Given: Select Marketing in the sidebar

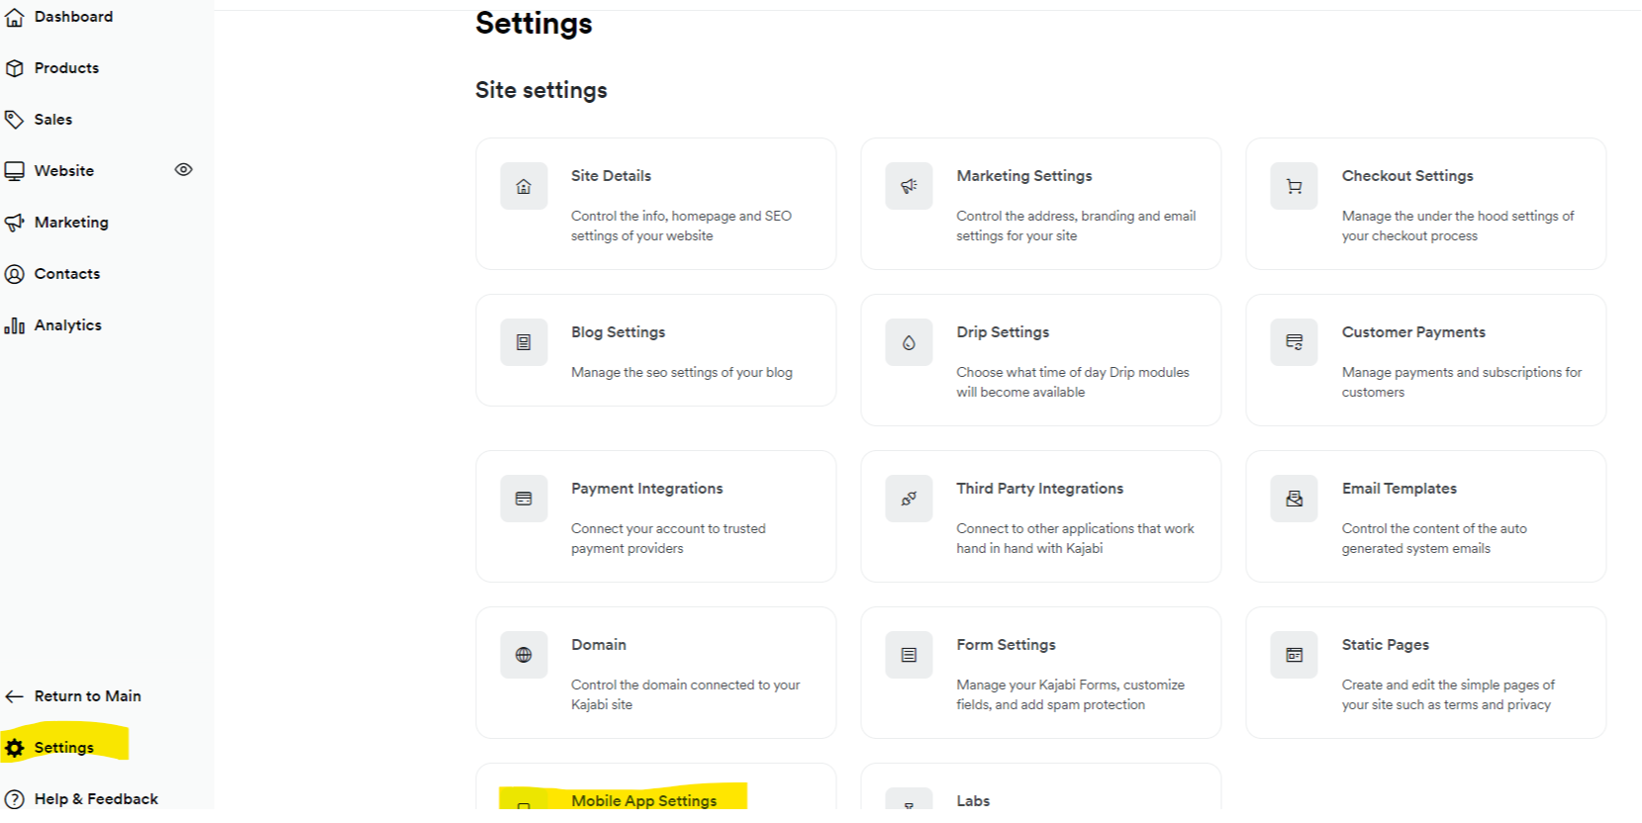Looking at the screenshot, I should [71, 223].
